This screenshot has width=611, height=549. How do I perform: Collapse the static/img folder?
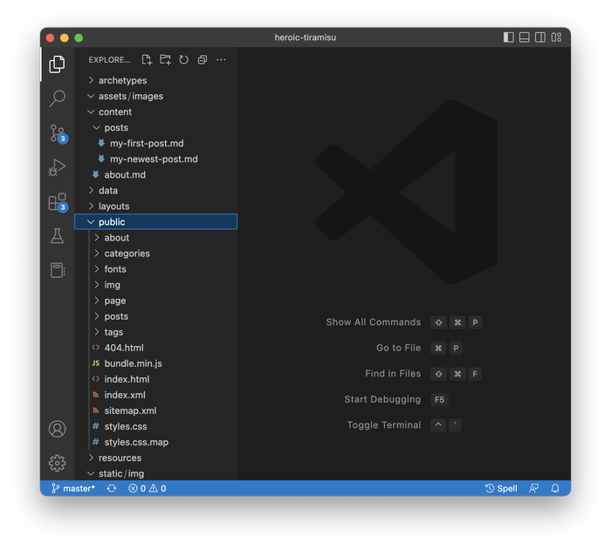(156, 473)
